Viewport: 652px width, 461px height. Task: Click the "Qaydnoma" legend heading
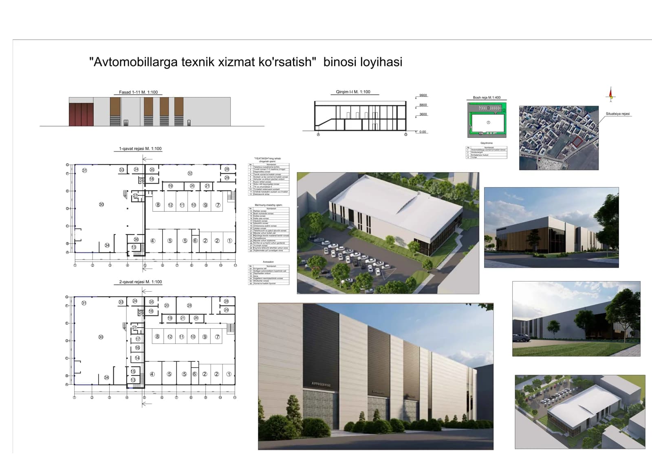click(487, 143)
